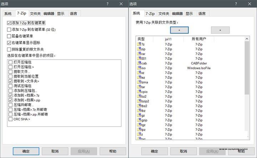257x158 pixels.
Task: Click the 所有用户 column header
Action: coord(199,39)
